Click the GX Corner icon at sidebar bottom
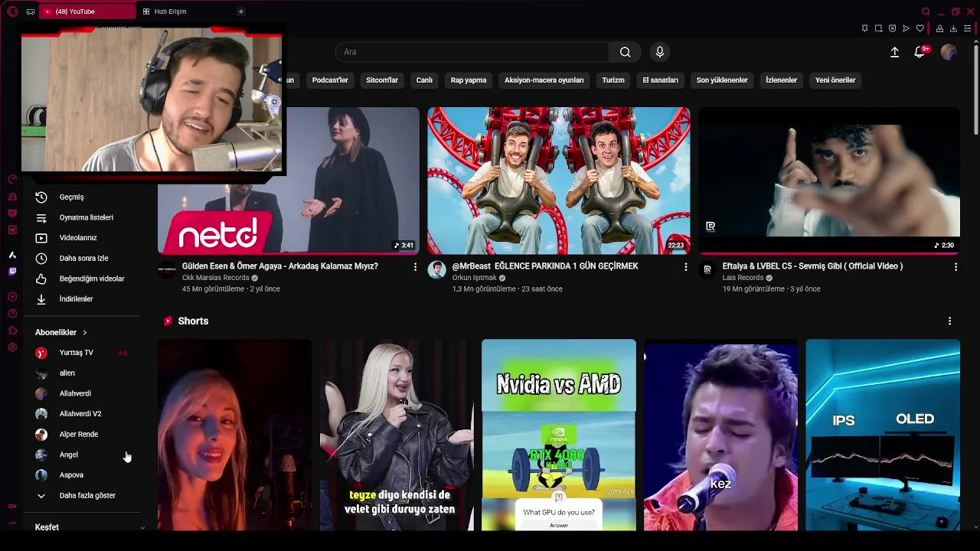The image size is (980, 551). pyautogui.click(x=12, y=506)
